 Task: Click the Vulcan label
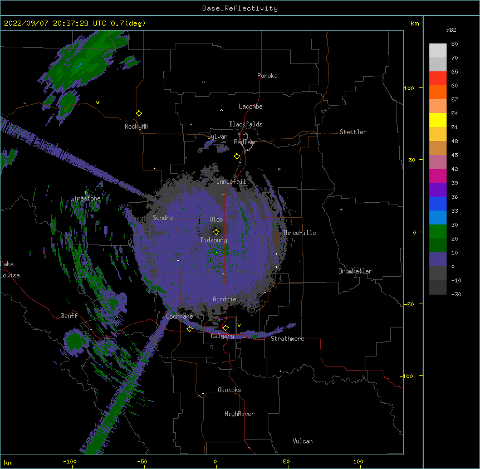pyautogui.click(x=302, y=441)
